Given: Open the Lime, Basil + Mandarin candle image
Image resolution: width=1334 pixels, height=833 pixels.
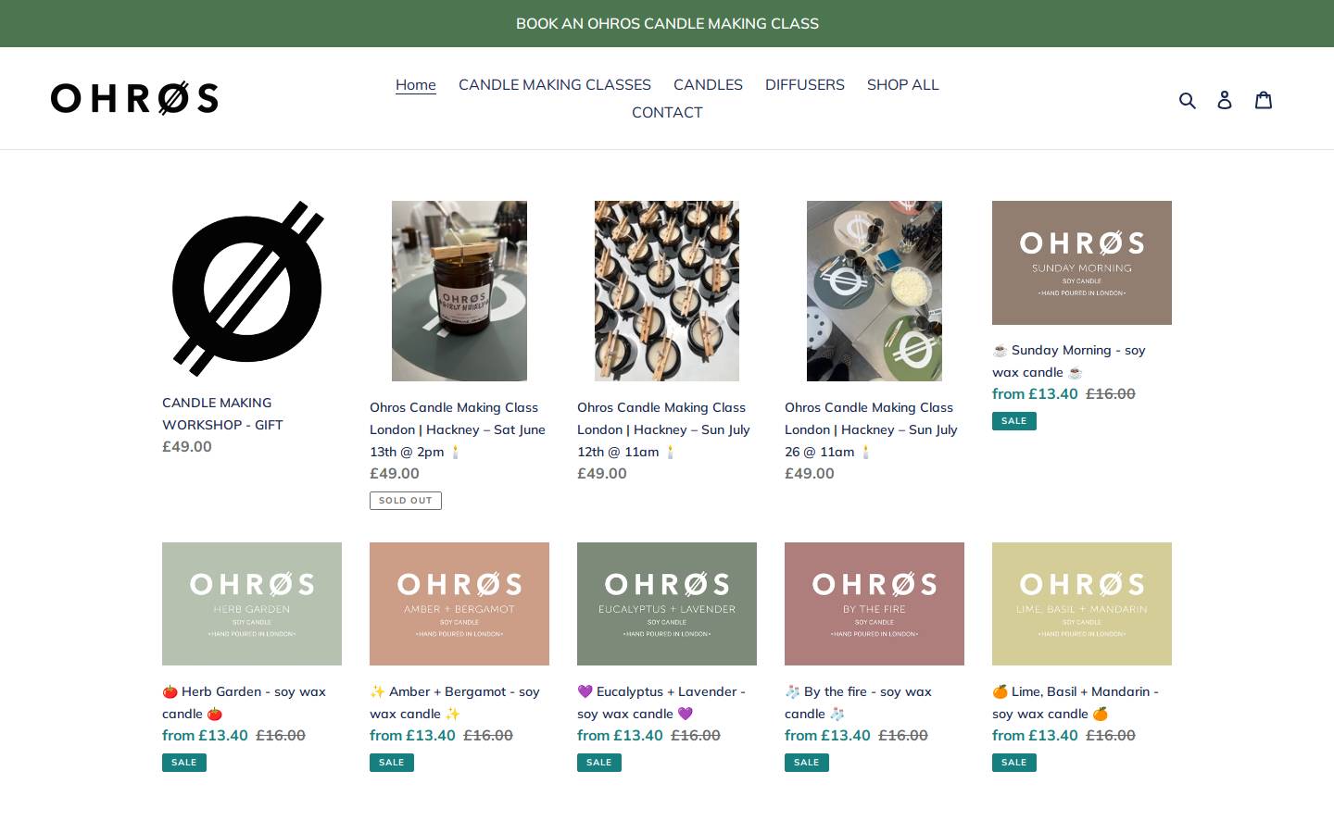Looking at the screenshot, I should [x=1082, y=603].
